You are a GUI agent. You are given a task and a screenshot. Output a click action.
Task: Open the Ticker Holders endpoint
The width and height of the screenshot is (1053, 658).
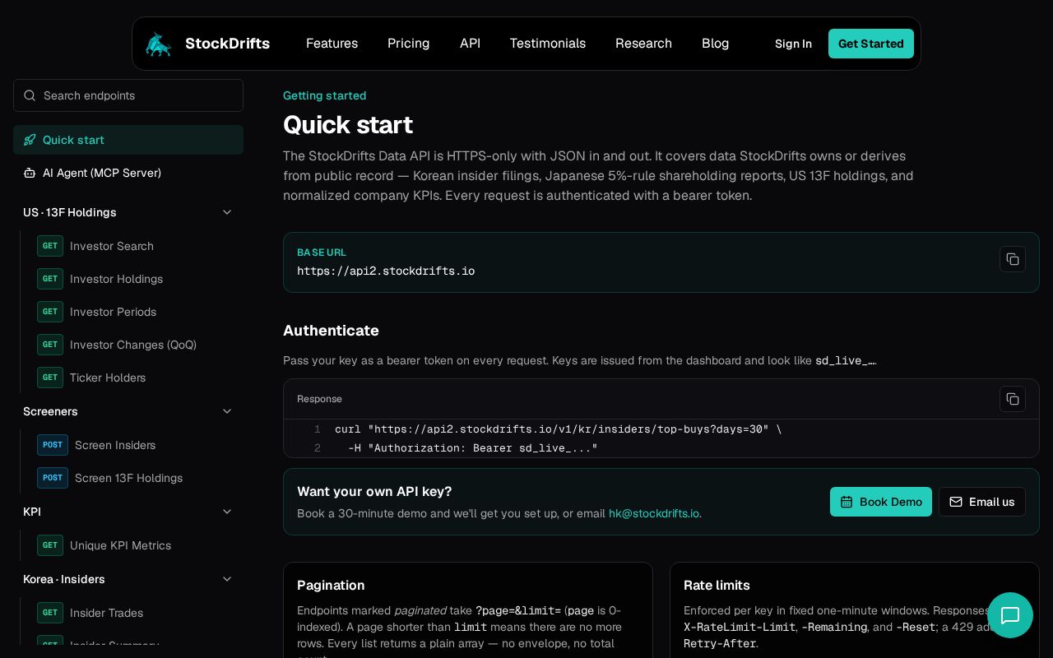click(108, 378)
